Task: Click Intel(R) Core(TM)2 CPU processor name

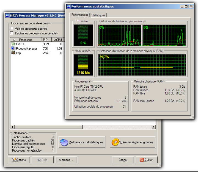Action: coord(89,87)
